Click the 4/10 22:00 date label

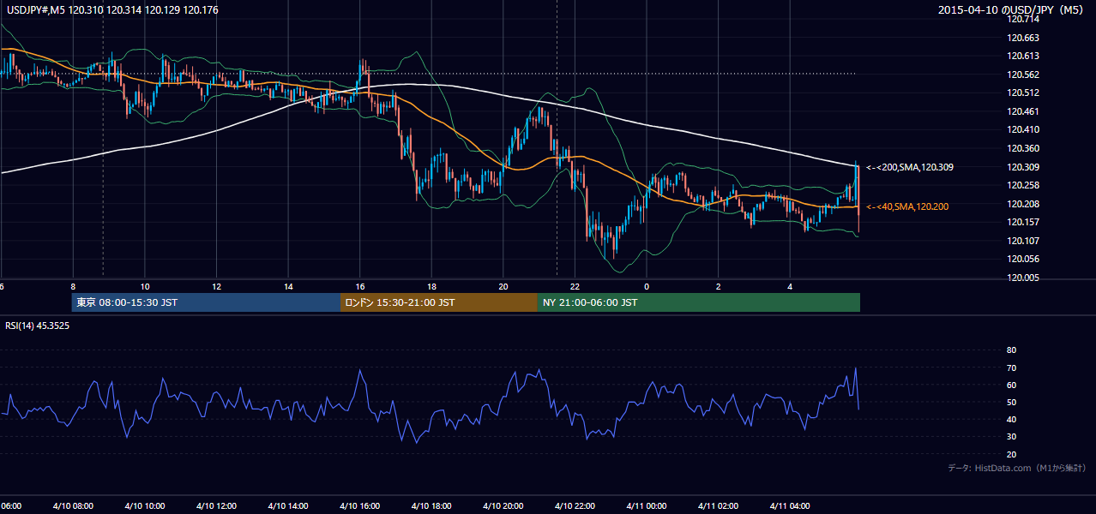point(575,505)
